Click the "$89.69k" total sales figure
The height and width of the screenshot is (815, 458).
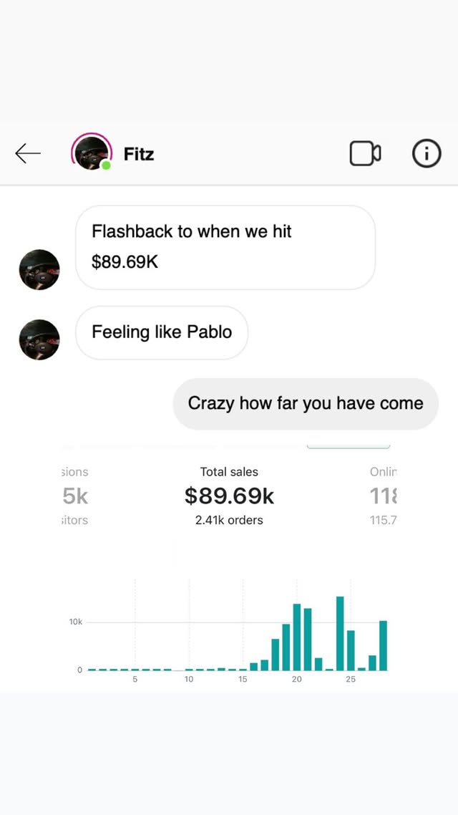pyautogui.click(x=229, y=496)
